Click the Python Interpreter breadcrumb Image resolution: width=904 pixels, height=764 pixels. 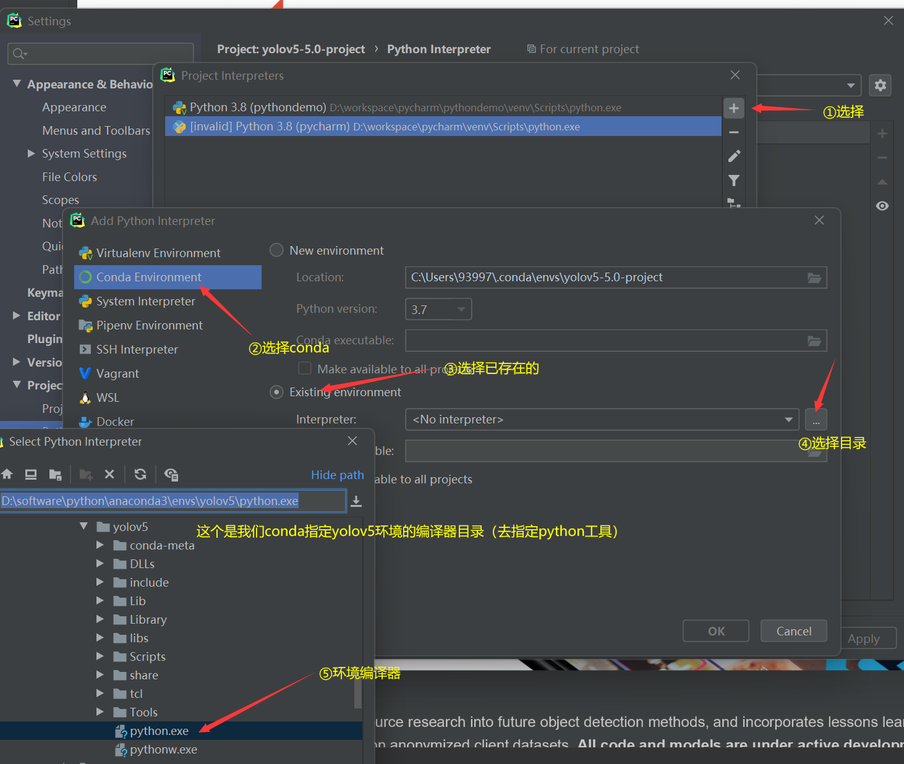(x=438, y=49)
